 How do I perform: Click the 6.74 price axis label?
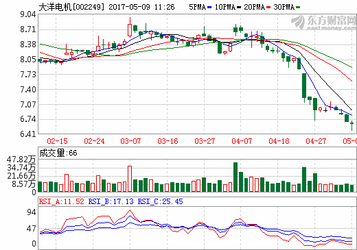28,119
